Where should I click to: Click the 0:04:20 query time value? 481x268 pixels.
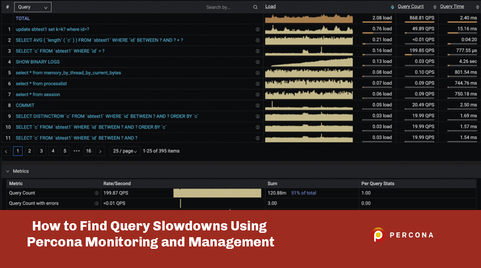coord(469,40)
